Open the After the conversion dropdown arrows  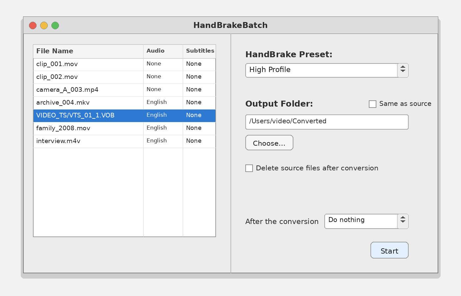[403, 221]
